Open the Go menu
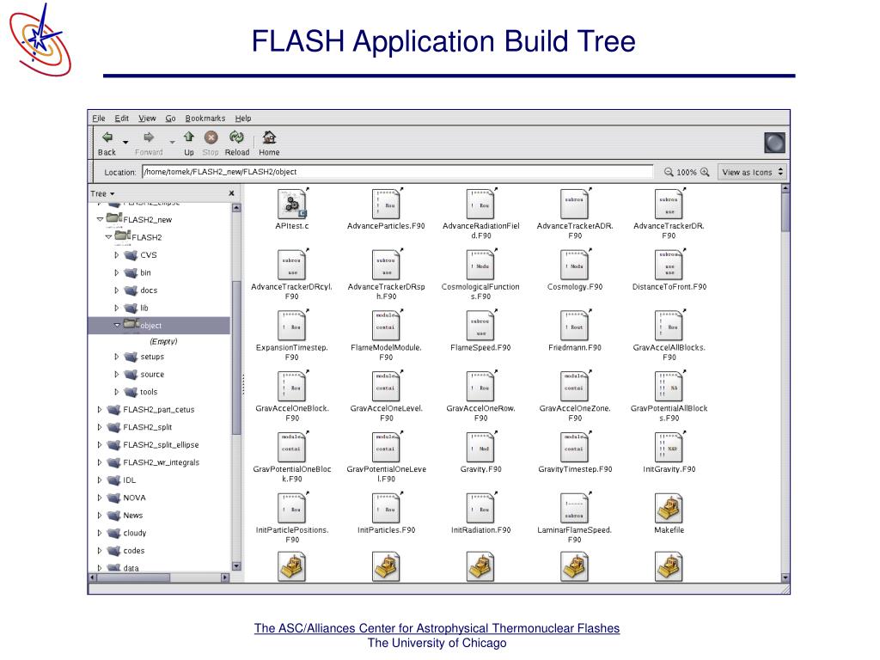Screen dimensions: 880x660 click(x=171, y=119)
